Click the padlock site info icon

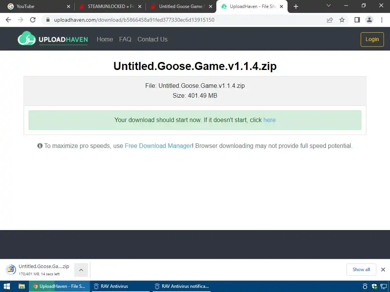click(x=48, y=20)
